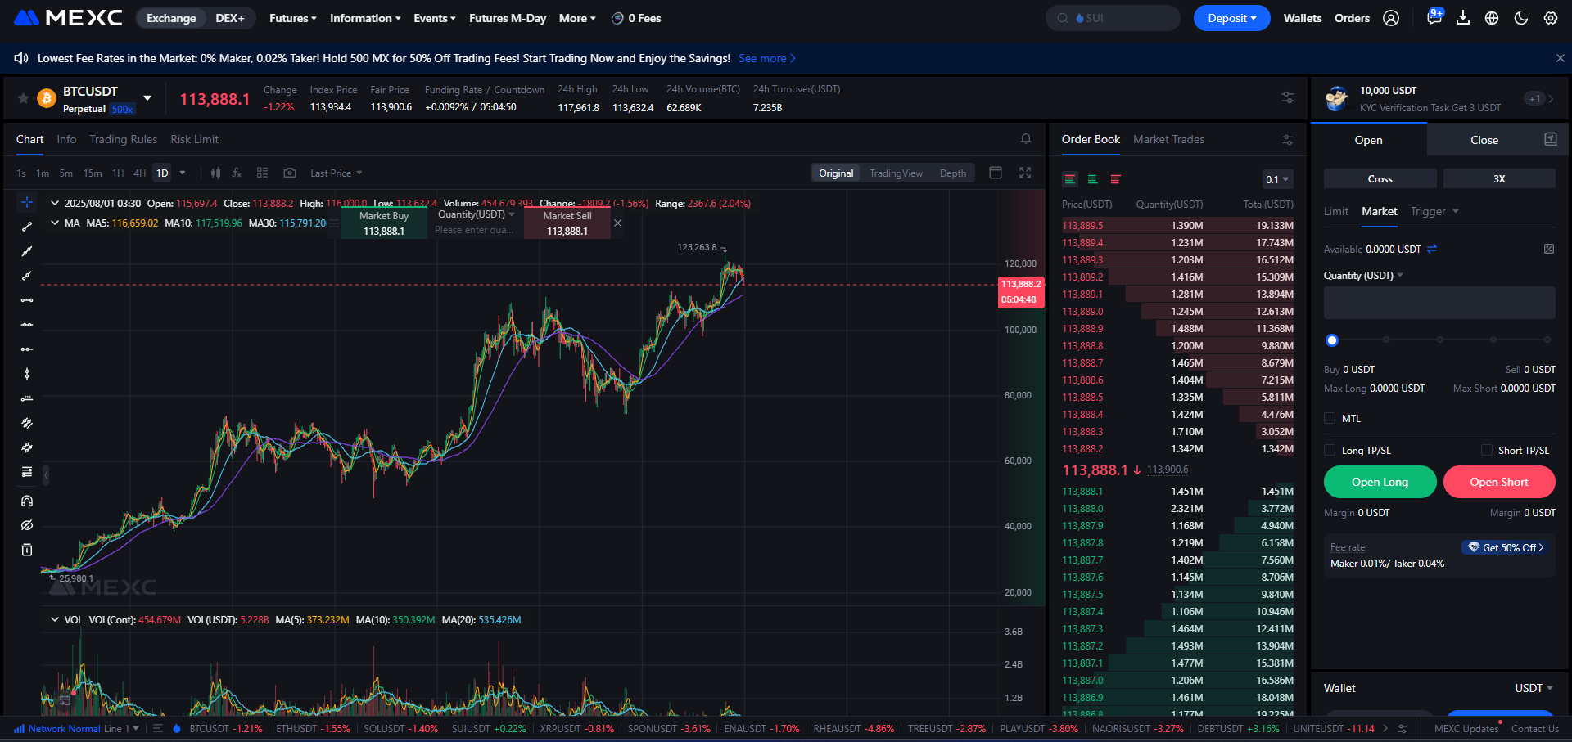
Task: Open the chart layout grid icon
Action: 262,173
